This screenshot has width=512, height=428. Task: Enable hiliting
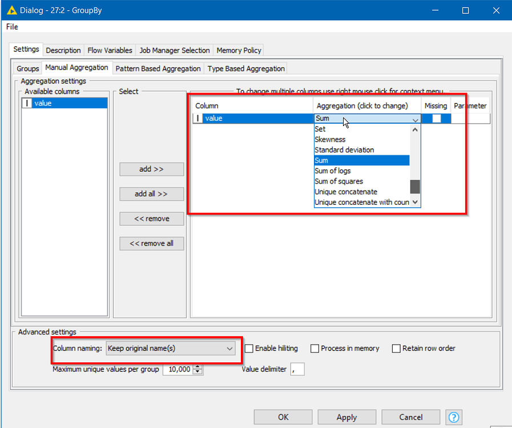(x=249, y=348)
